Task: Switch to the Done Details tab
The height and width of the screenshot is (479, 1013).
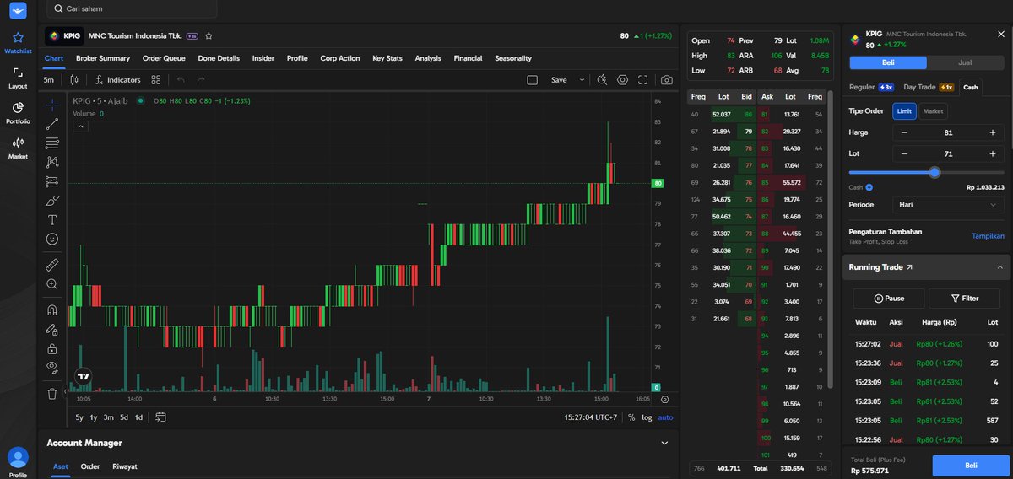Action: [x=219, y=58]
